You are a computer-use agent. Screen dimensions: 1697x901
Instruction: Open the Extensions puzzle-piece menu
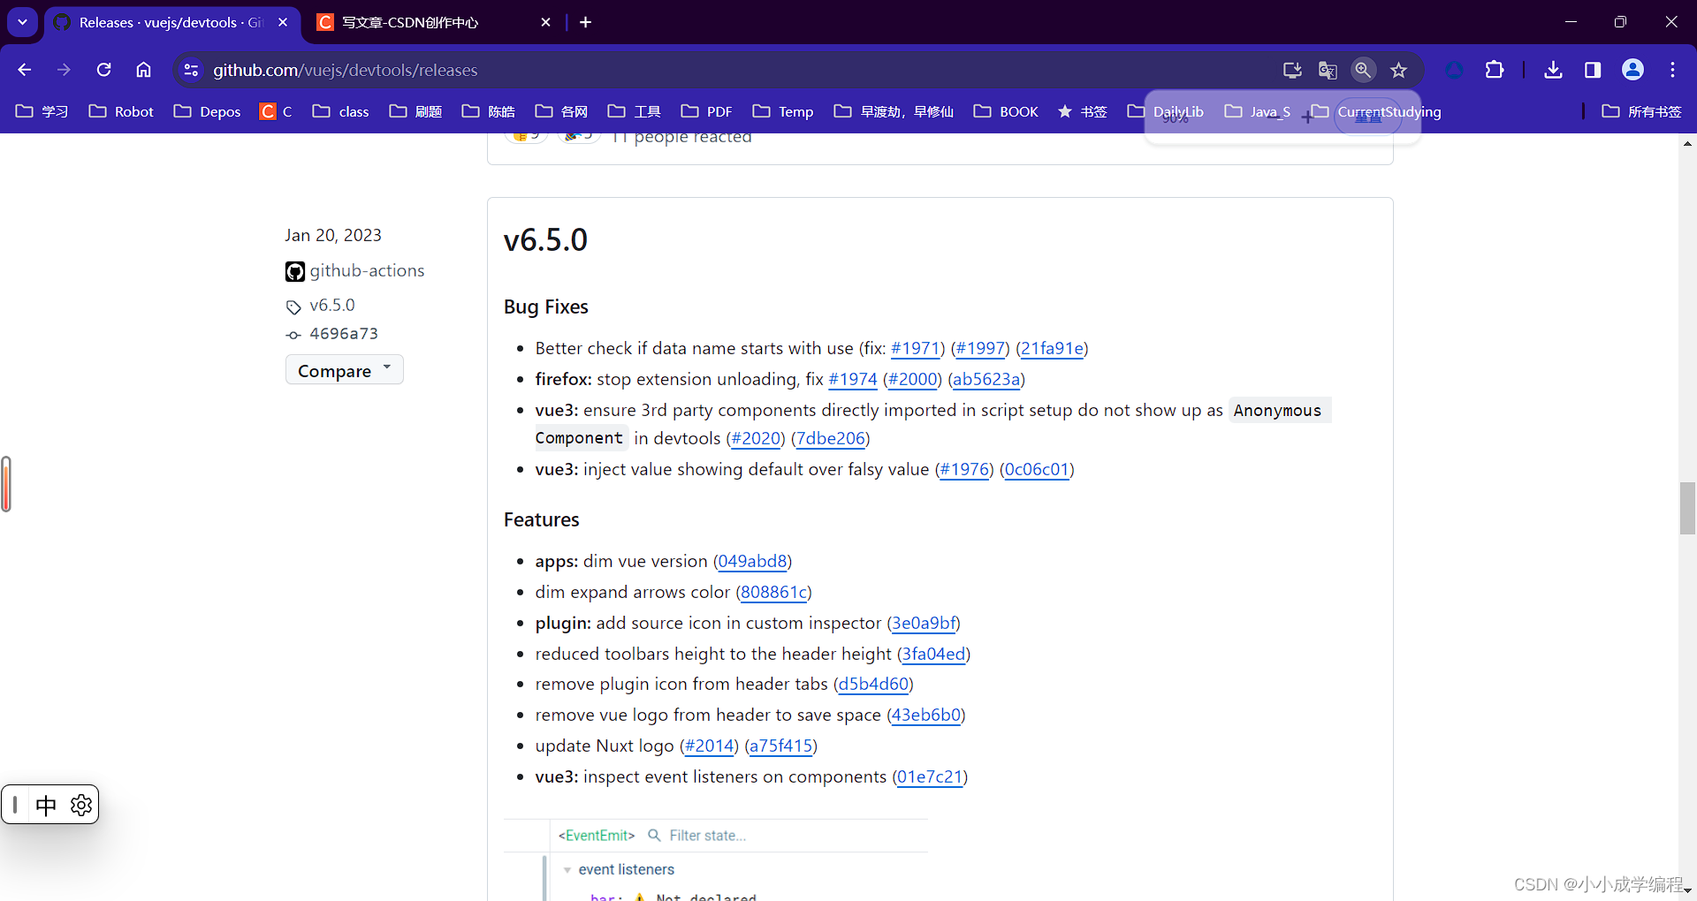(1495, 69)
